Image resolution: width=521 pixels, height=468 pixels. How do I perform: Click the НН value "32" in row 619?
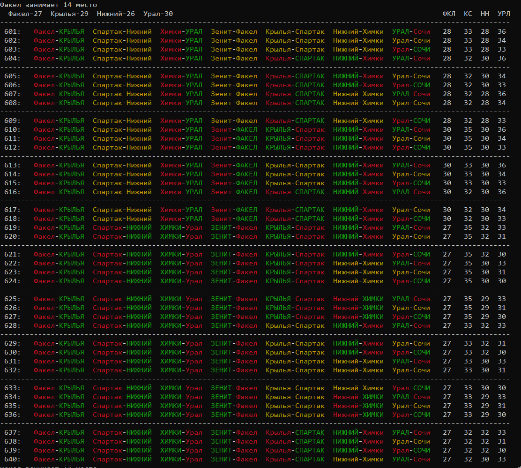[x=485, y=228]
